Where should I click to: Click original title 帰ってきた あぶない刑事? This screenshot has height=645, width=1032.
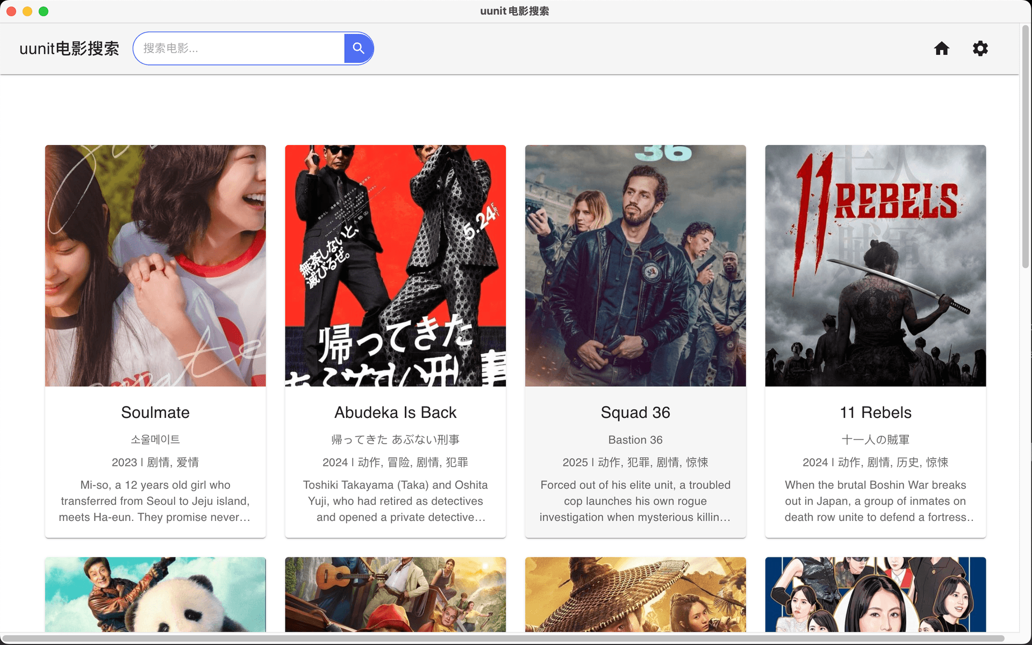[x=396, y=439]
